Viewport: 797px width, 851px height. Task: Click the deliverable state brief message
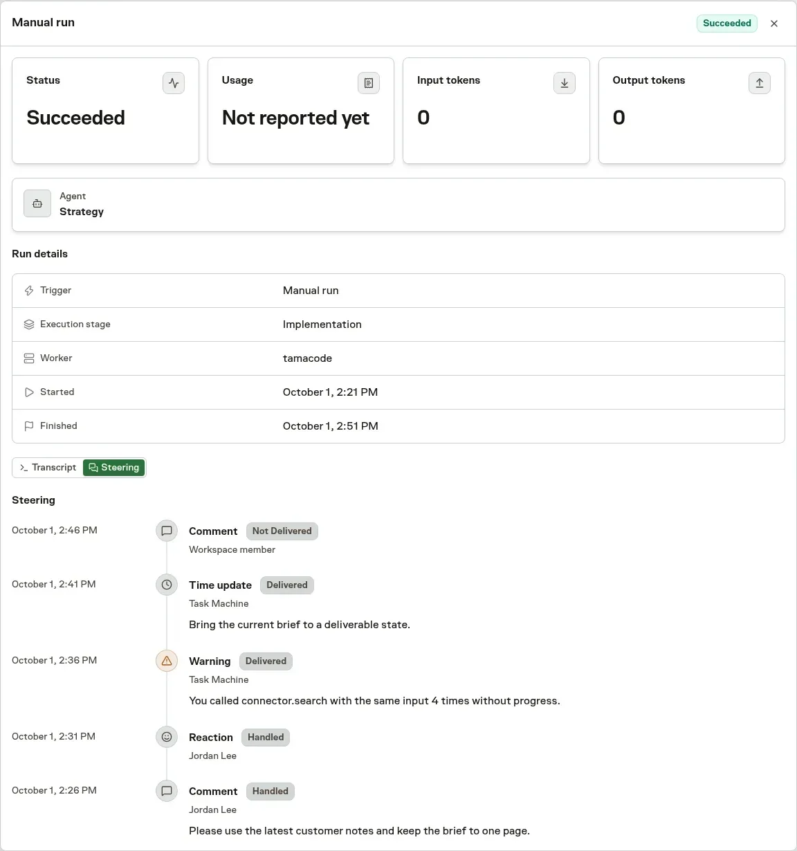(x=300, y=625)
